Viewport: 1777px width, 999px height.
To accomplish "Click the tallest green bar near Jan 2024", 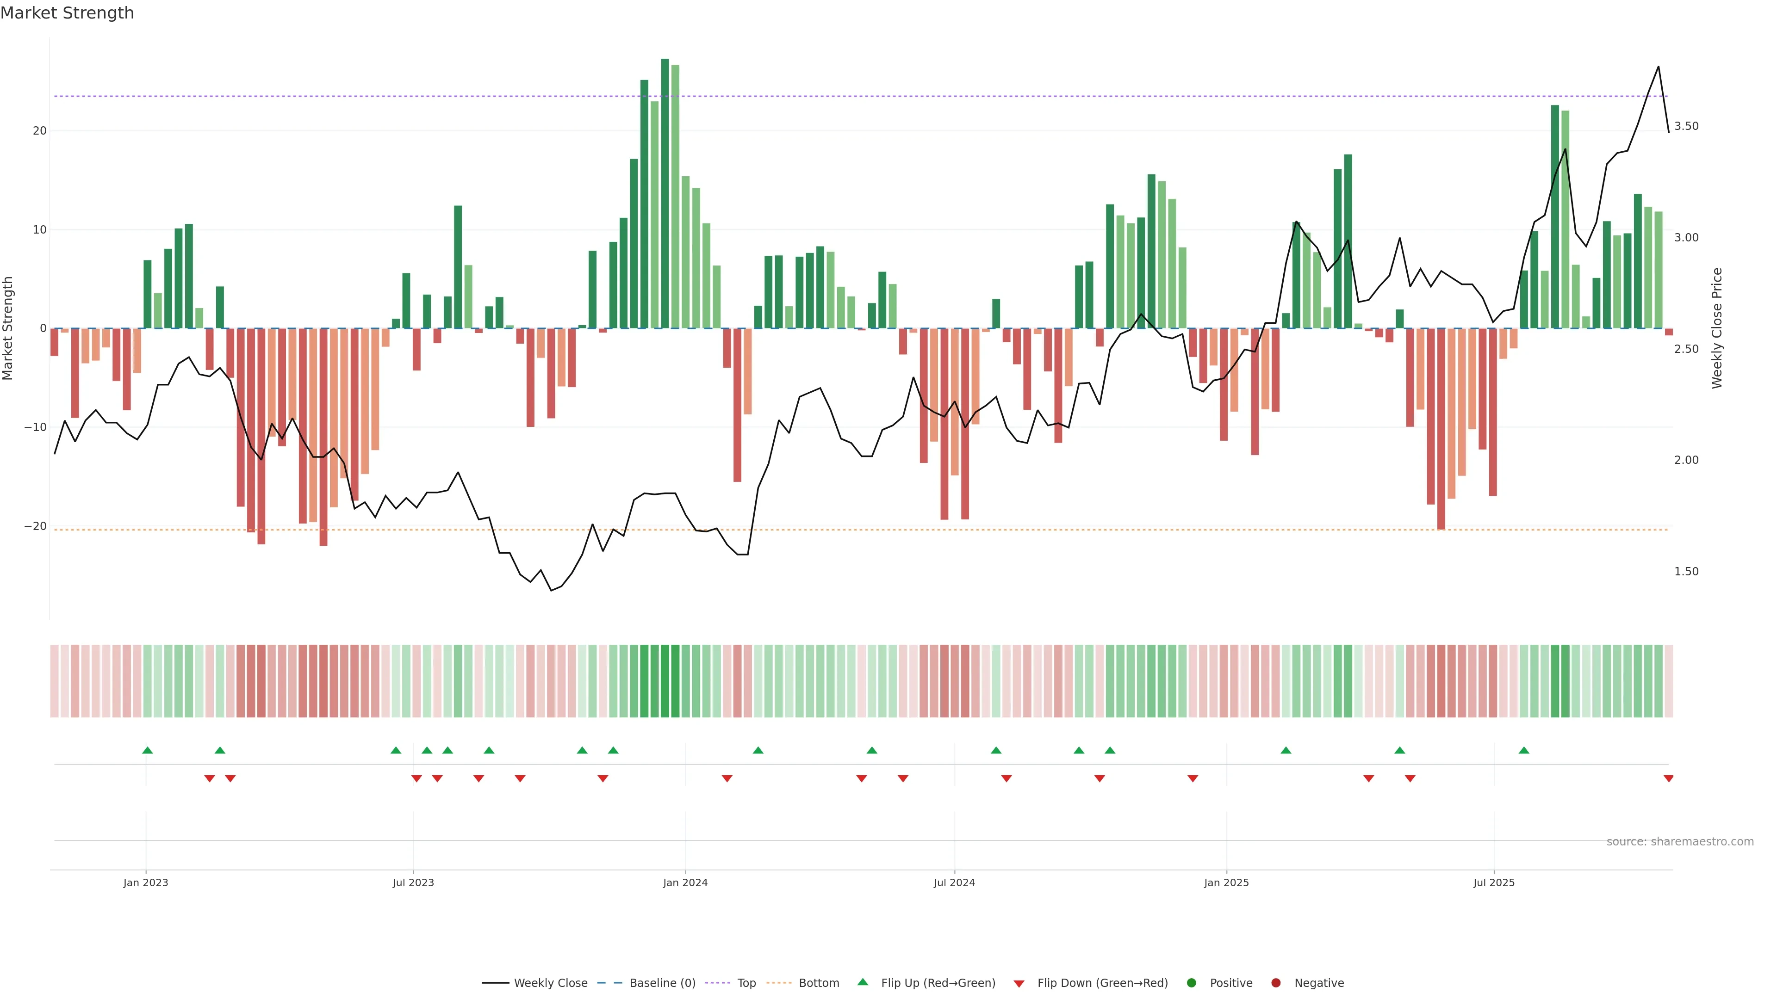I will tap(665, 193).
